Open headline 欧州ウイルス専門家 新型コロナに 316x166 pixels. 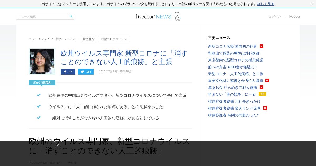124,57
